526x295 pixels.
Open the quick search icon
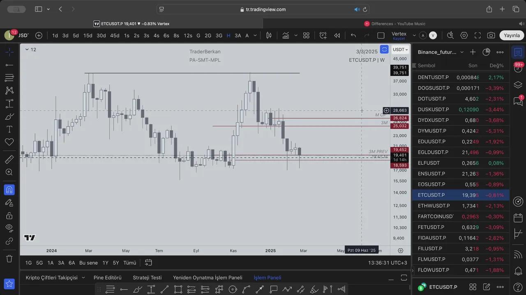pyautogui.click(x=450, y=36)
